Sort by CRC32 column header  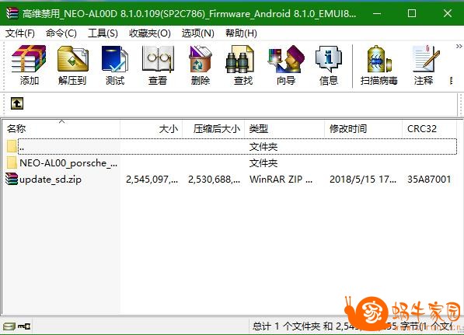429,129
